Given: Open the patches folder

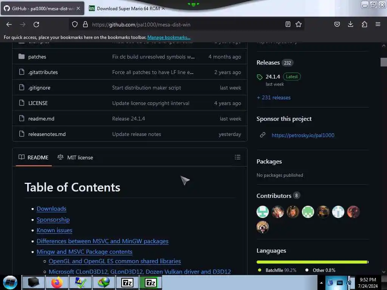Looking at the screenshot, I should (37, 57).
